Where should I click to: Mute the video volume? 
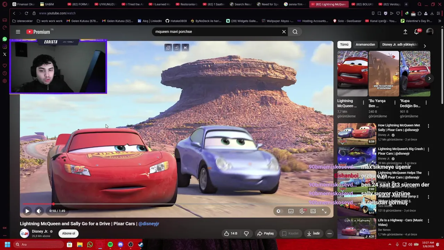point(39,211)
